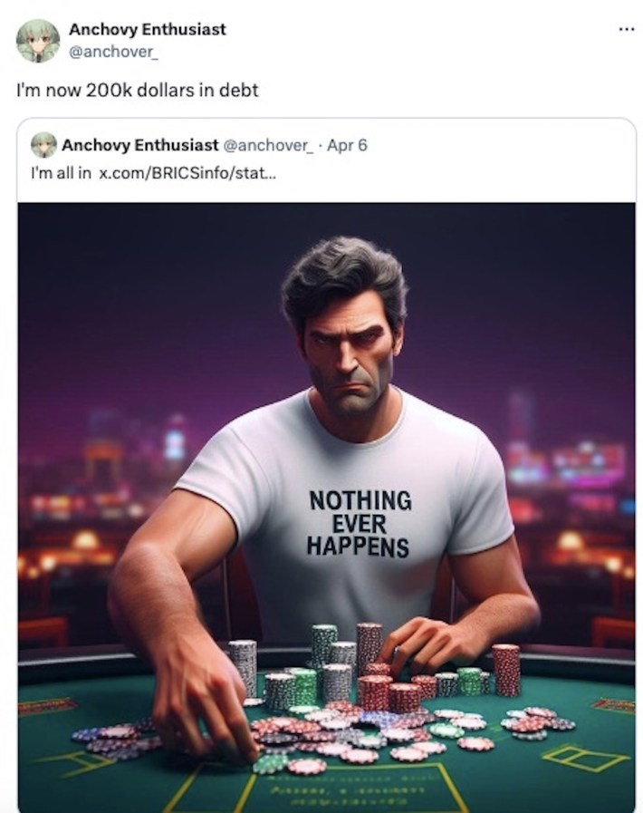Click the NOTHING EVER HAPPENS shirt in the image

pyautogui.click(x=360, y=521)
